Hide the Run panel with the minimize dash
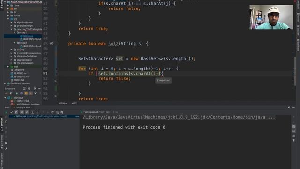 point(294,108)
